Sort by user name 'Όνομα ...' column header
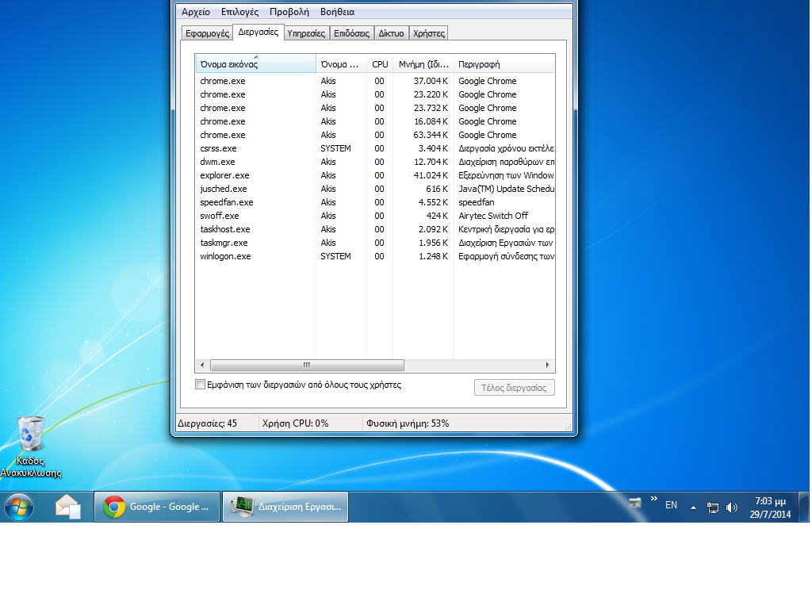The height and width of the screenshot is (609, 812). pos(341,64)
